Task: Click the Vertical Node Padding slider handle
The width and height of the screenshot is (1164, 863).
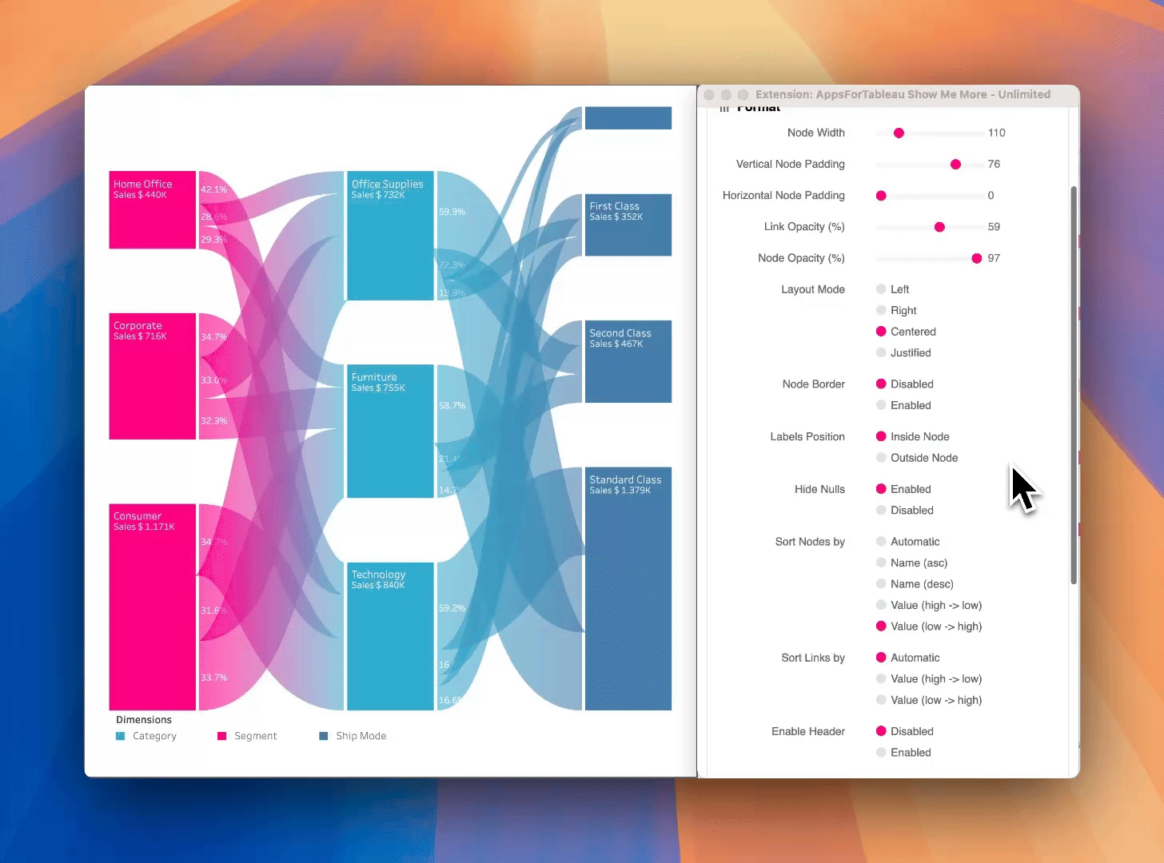Action: coord(955,164)
